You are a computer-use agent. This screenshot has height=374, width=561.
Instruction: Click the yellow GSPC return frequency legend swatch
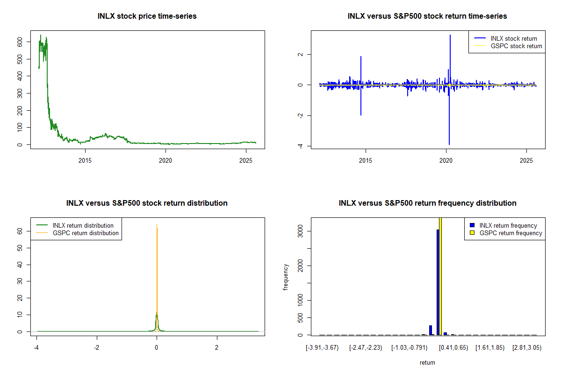tap(472, 233)
